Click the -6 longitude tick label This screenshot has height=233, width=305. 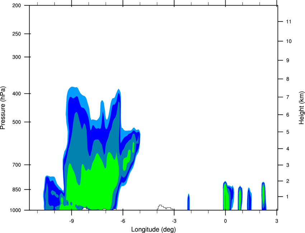[x=123, y=221]
